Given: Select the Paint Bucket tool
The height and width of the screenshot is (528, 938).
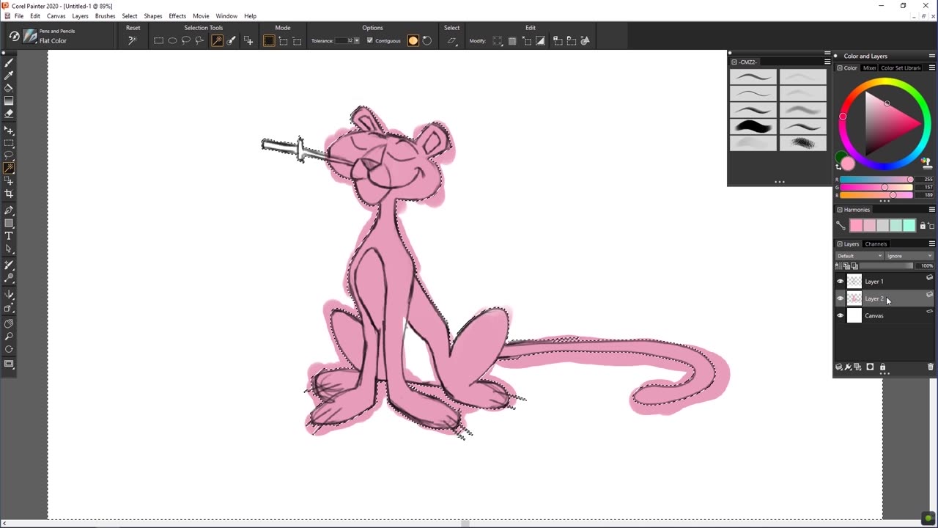Looking at the screenshot, I should 9,88.
